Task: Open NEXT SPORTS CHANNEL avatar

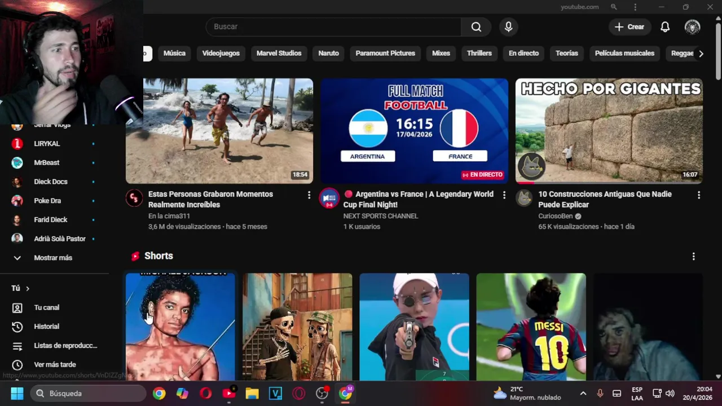Action: click(329, 198)
